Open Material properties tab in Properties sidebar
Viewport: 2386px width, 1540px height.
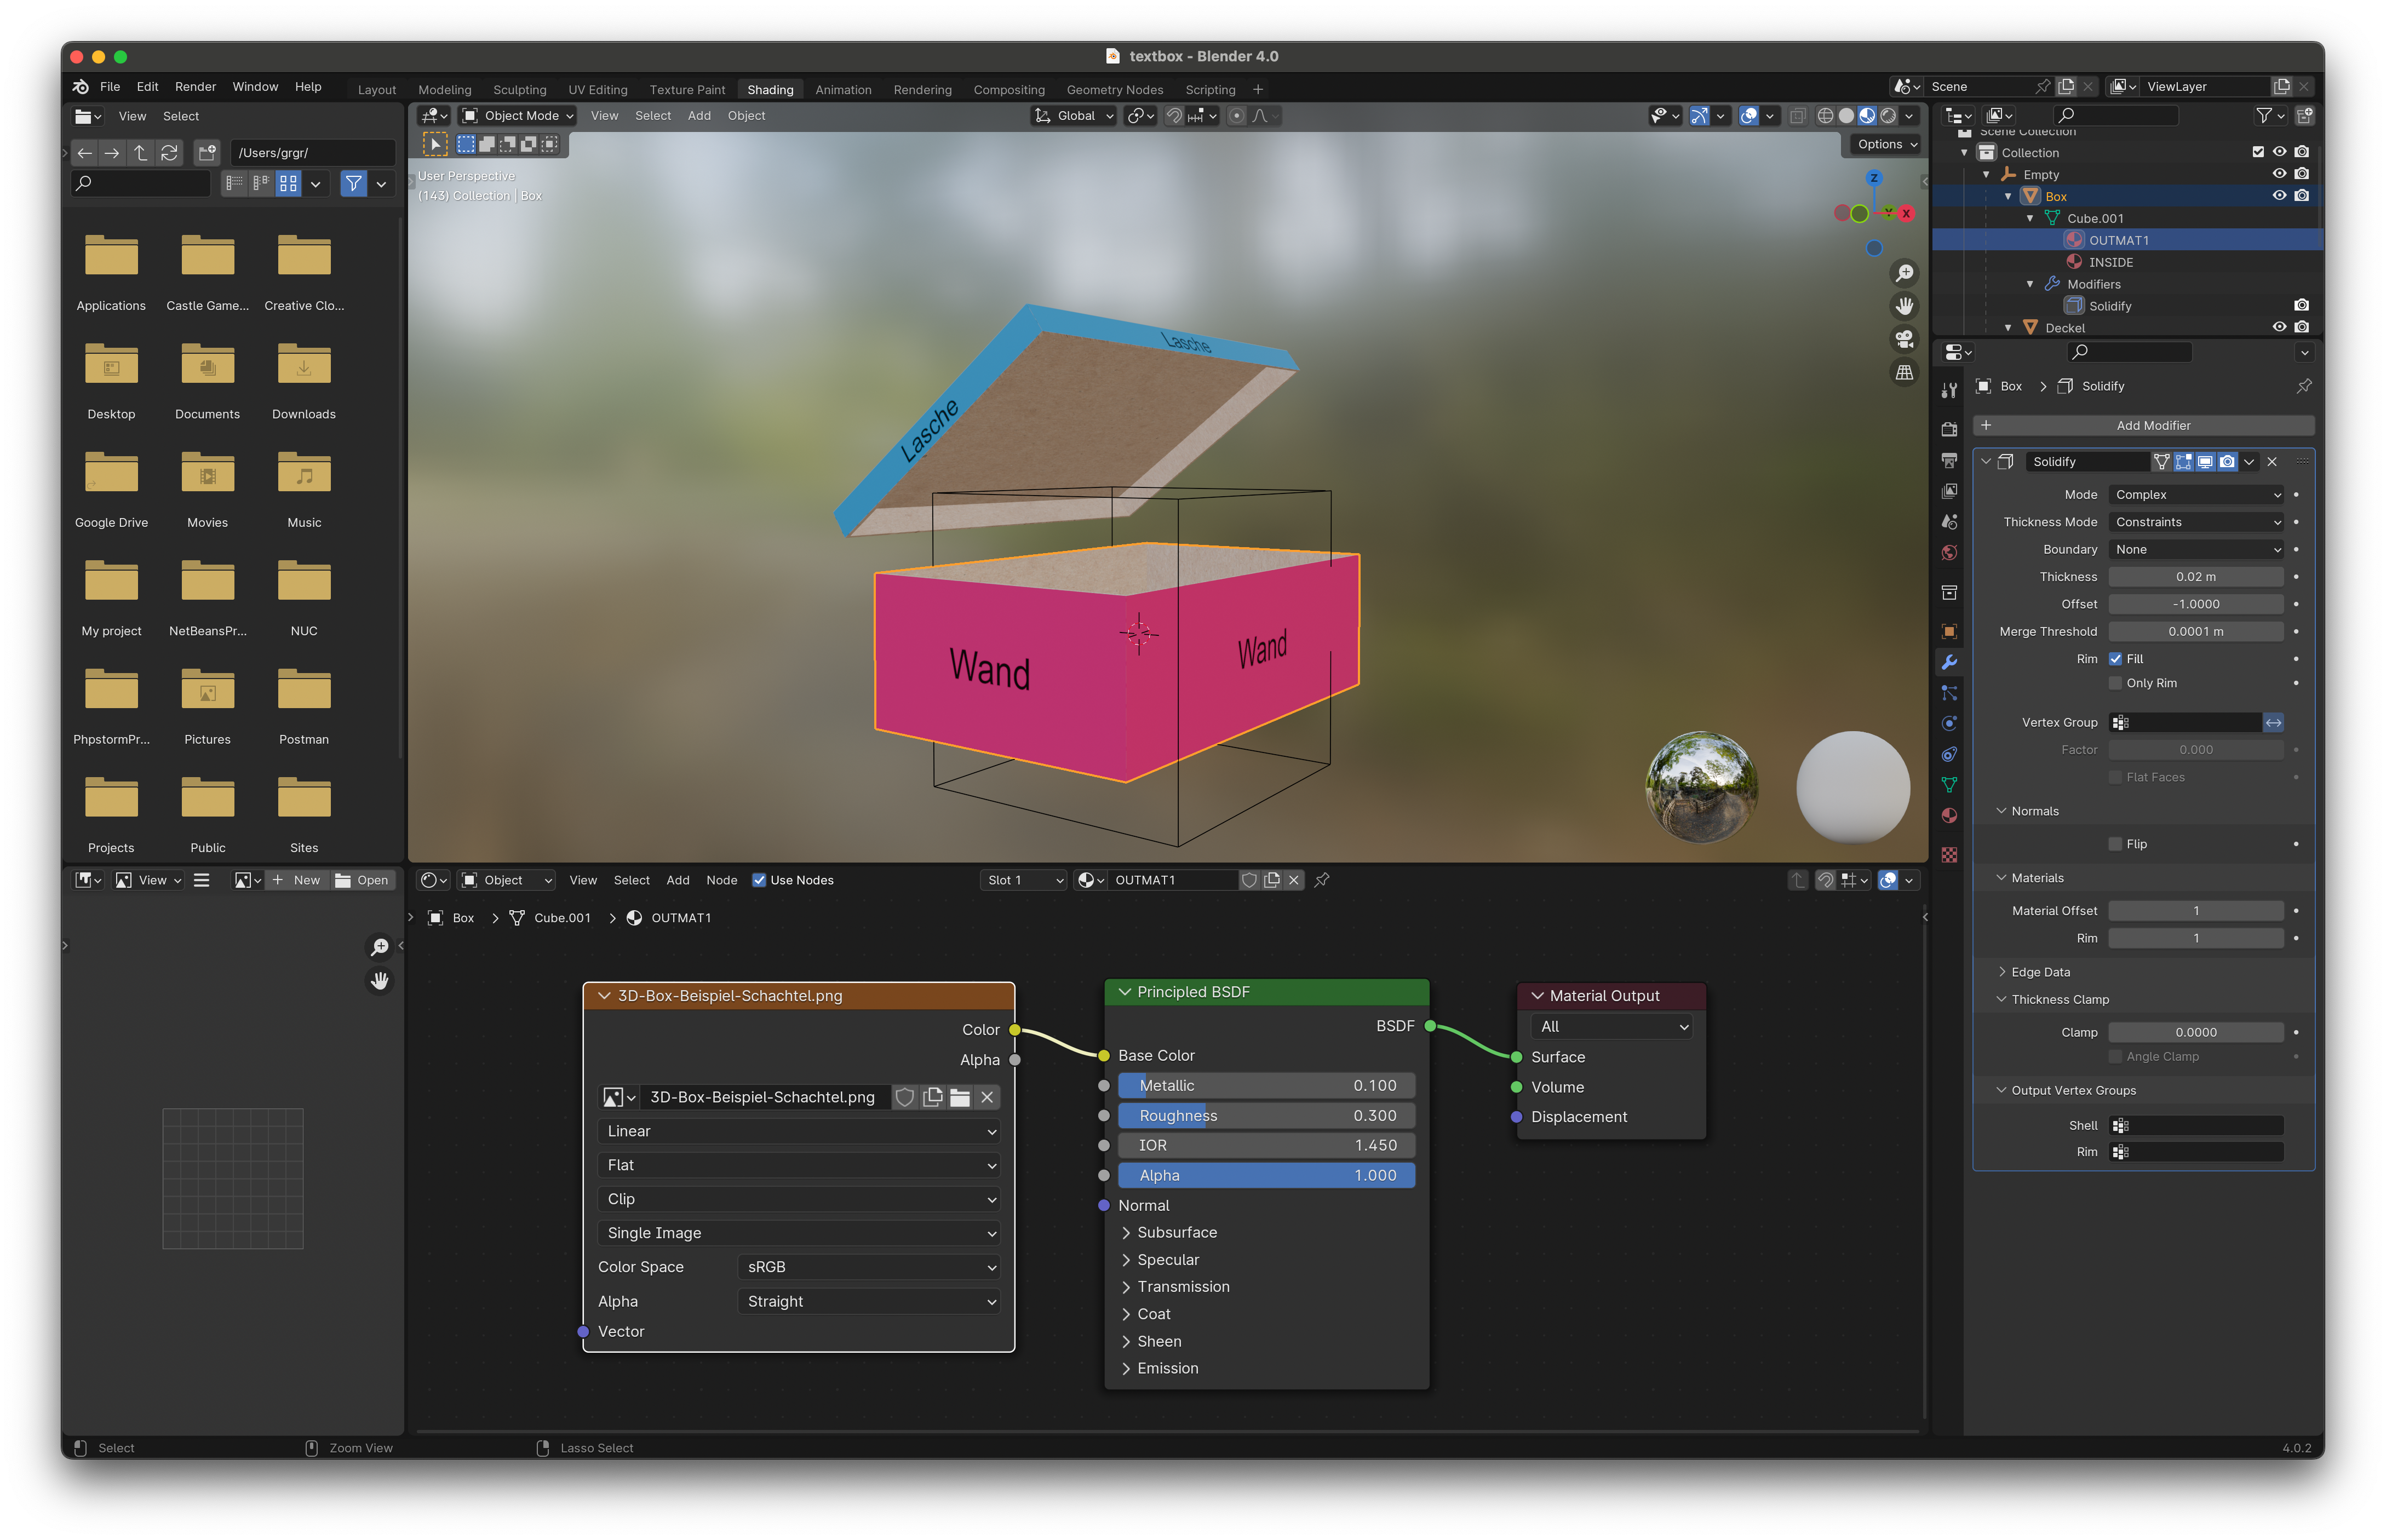tap(1949, 816)
